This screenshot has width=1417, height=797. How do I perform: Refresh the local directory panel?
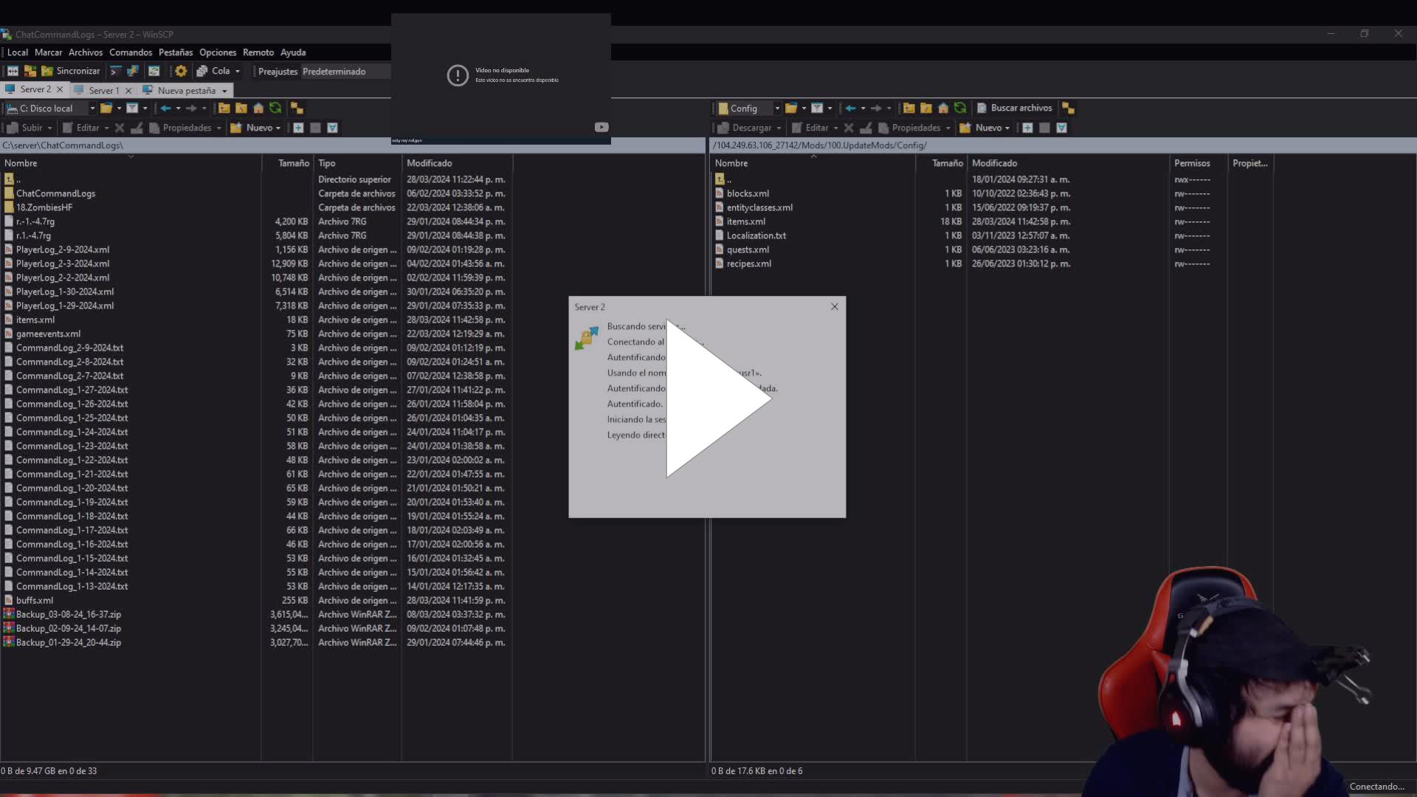tap(275, 108)
